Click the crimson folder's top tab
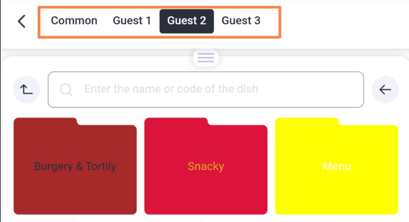This screenshot has width=409, height=222. pyautogui.click(x=177, y=122)
